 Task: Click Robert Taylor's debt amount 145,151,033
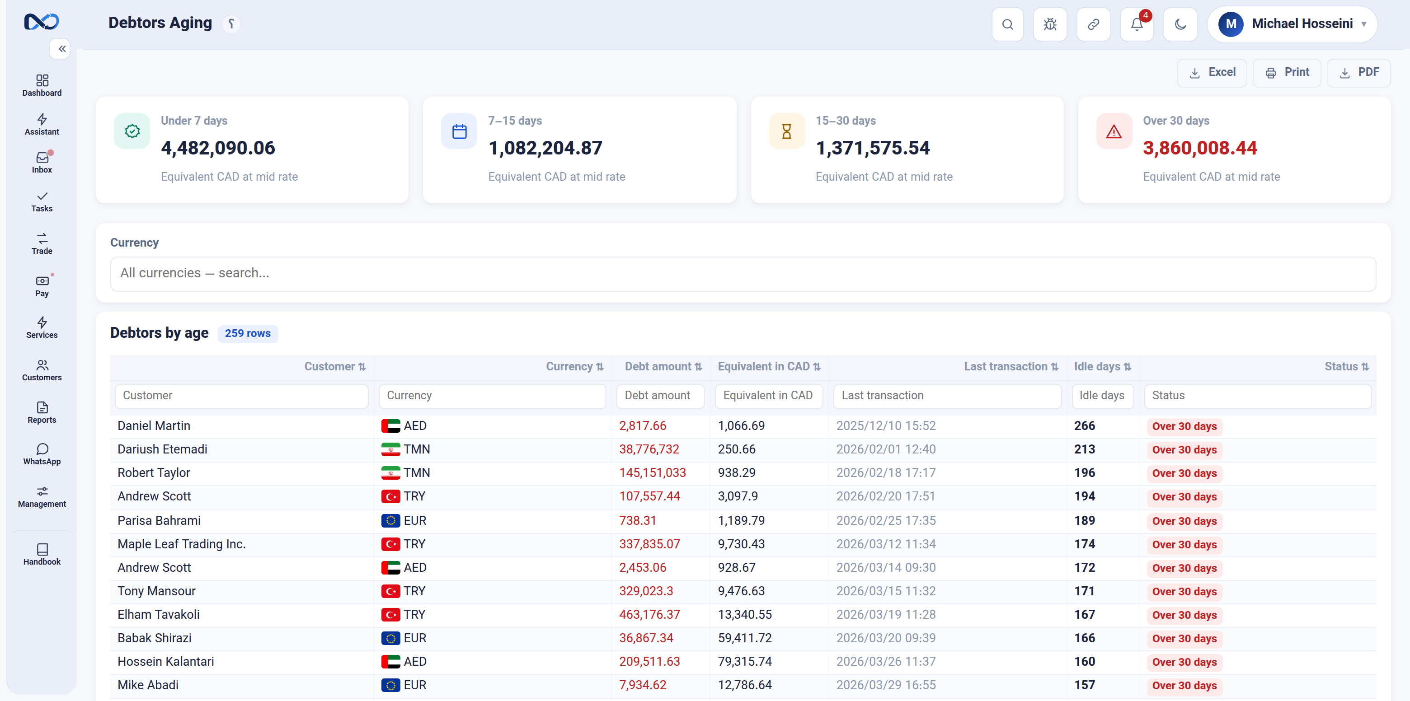[653, 473]
